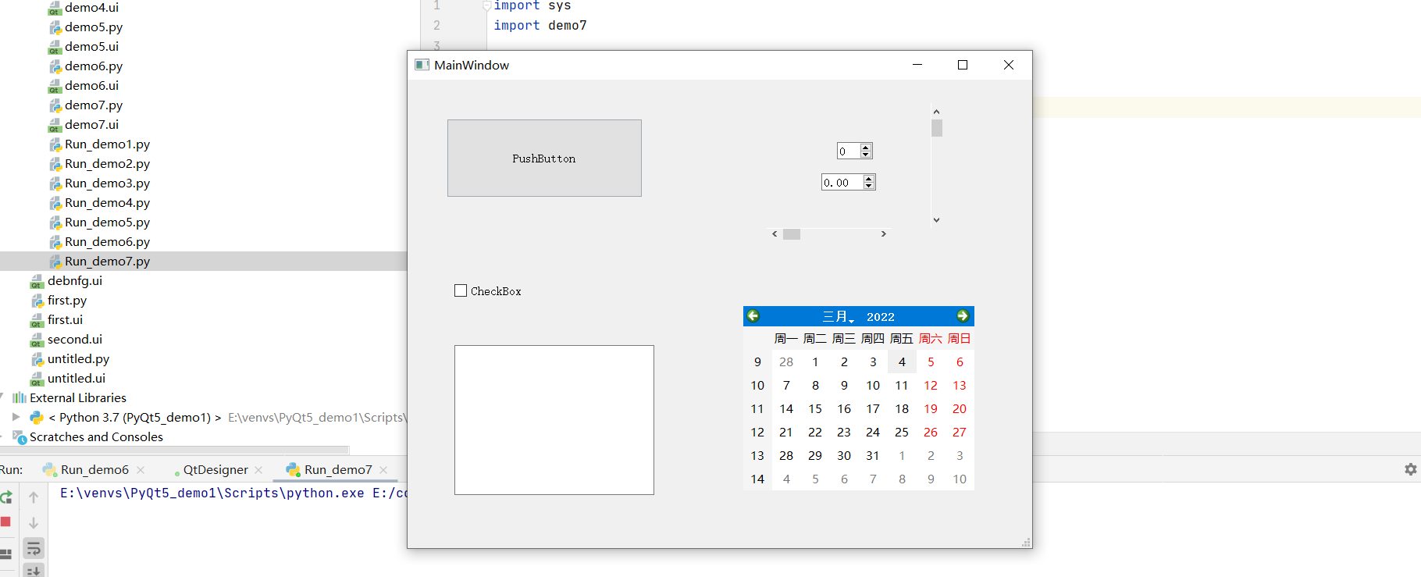
Task: Switch to QtDesigner run tab
Action: click(x=215, y=469)
